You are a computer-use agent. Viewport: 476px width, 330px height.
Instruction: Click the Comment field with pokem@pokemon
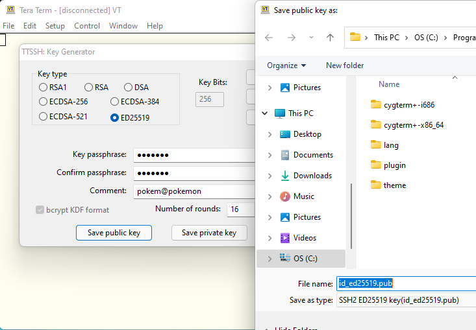tap(194, 191)
